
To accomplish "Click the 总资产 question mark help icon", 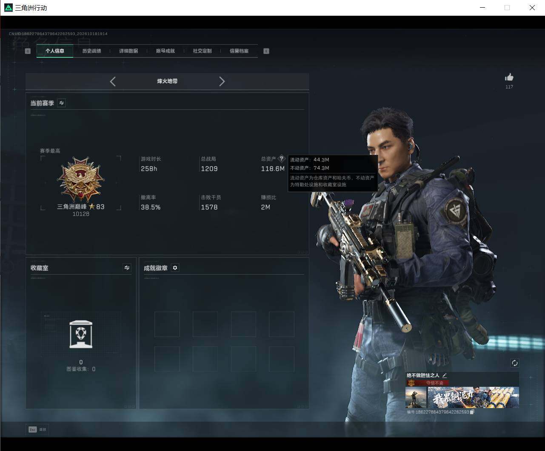I will 281,159.
